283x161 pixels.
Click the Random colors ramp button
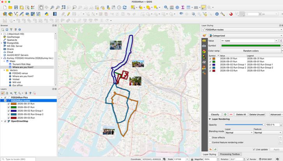pos(251,51)
